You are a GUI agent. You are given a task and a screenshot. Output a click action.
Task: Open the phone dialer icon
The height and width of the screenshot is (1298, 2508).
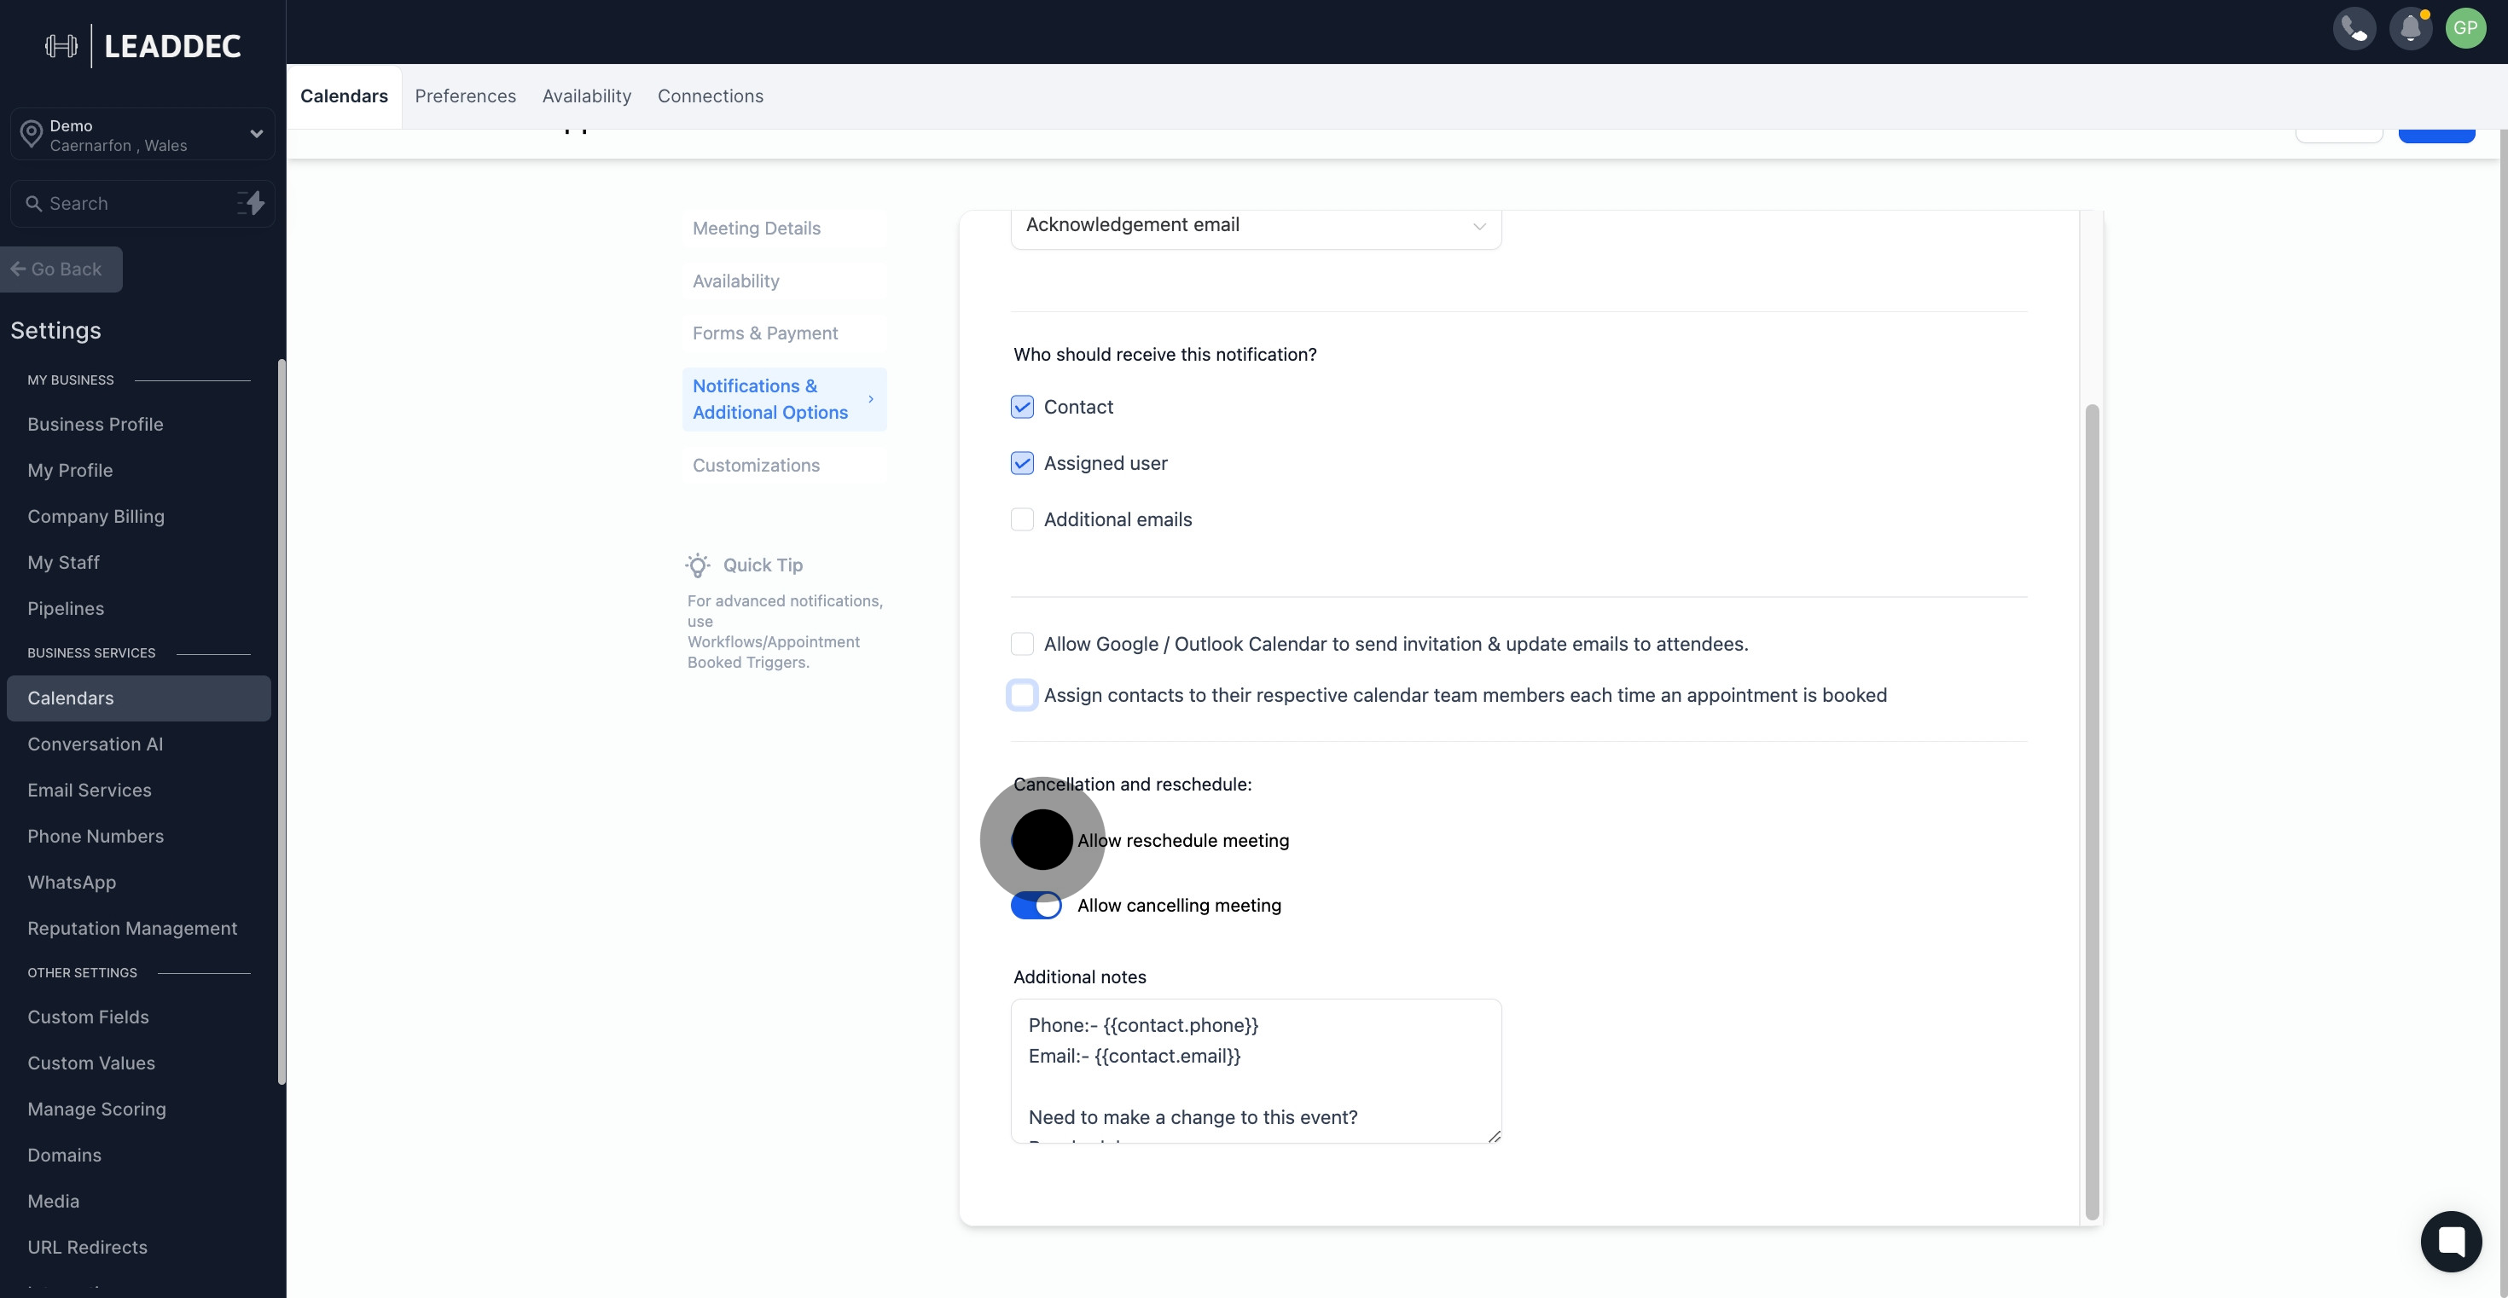2354,28
